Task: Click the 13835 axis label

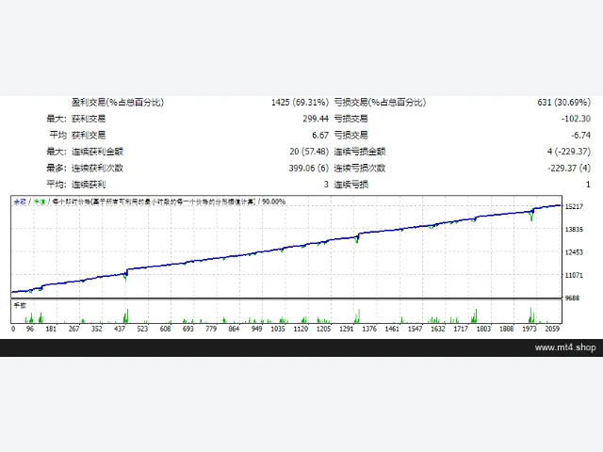Action: point(574,230)
